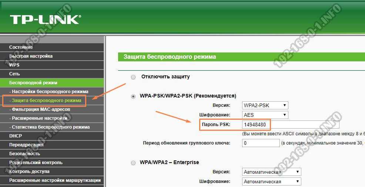This screenshot has height=187, width=365.
Task: Click the TP-LINK logo
Action: pyautogui.click(x=46, y=20)
